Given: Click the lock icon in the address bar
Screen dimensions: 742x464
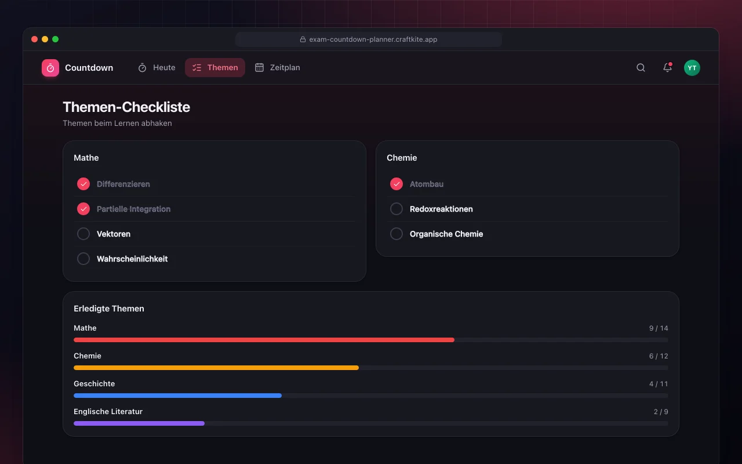Looking at the screenshot, I should tap(303, 39).
